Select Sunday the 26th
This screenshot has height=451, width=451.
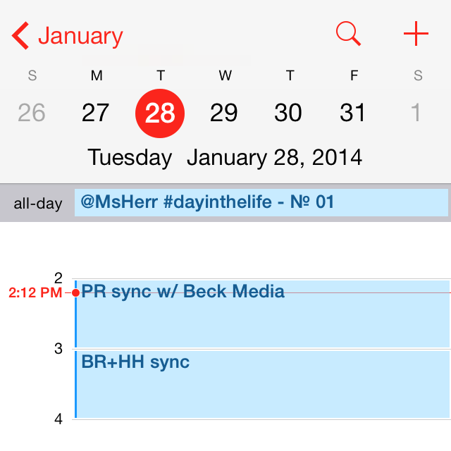point(32,113)
